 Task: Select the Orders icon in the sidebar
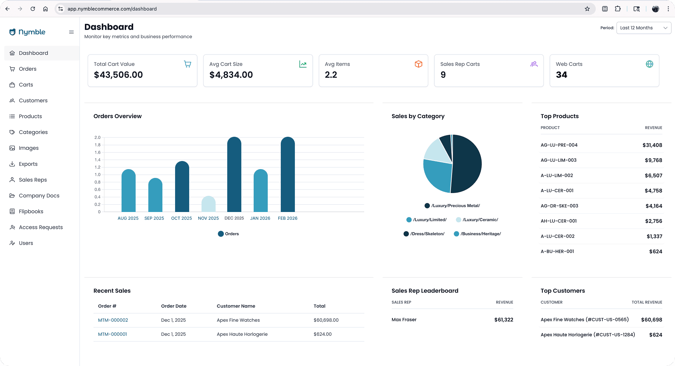[12, 69]
